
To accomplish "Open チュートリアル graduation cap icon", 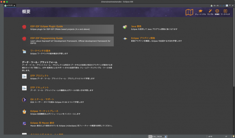I will pos(200,11).
